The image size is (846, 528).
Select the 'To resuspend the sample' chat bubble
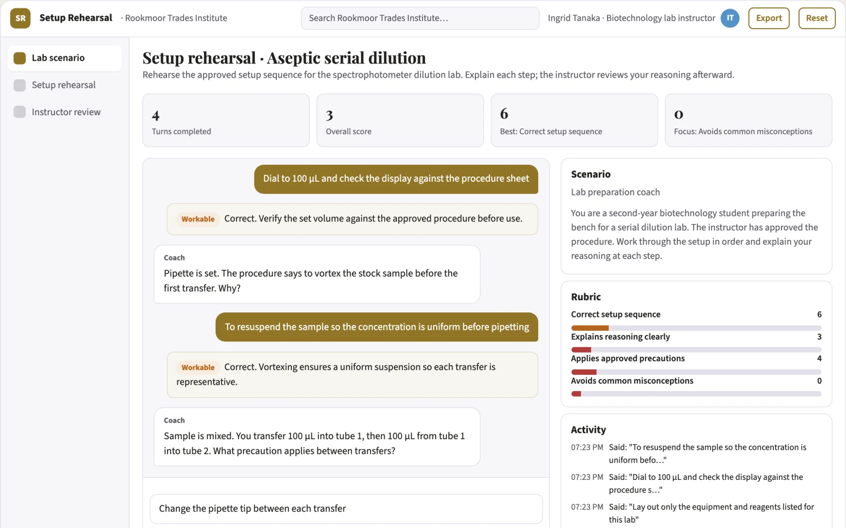[376, 327]
